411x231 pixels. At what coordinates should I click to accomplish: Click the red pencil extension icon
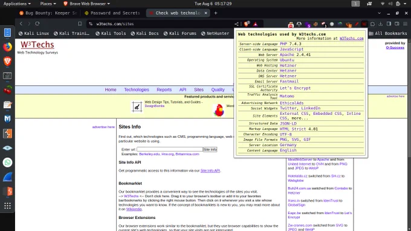tap(357, 24)
